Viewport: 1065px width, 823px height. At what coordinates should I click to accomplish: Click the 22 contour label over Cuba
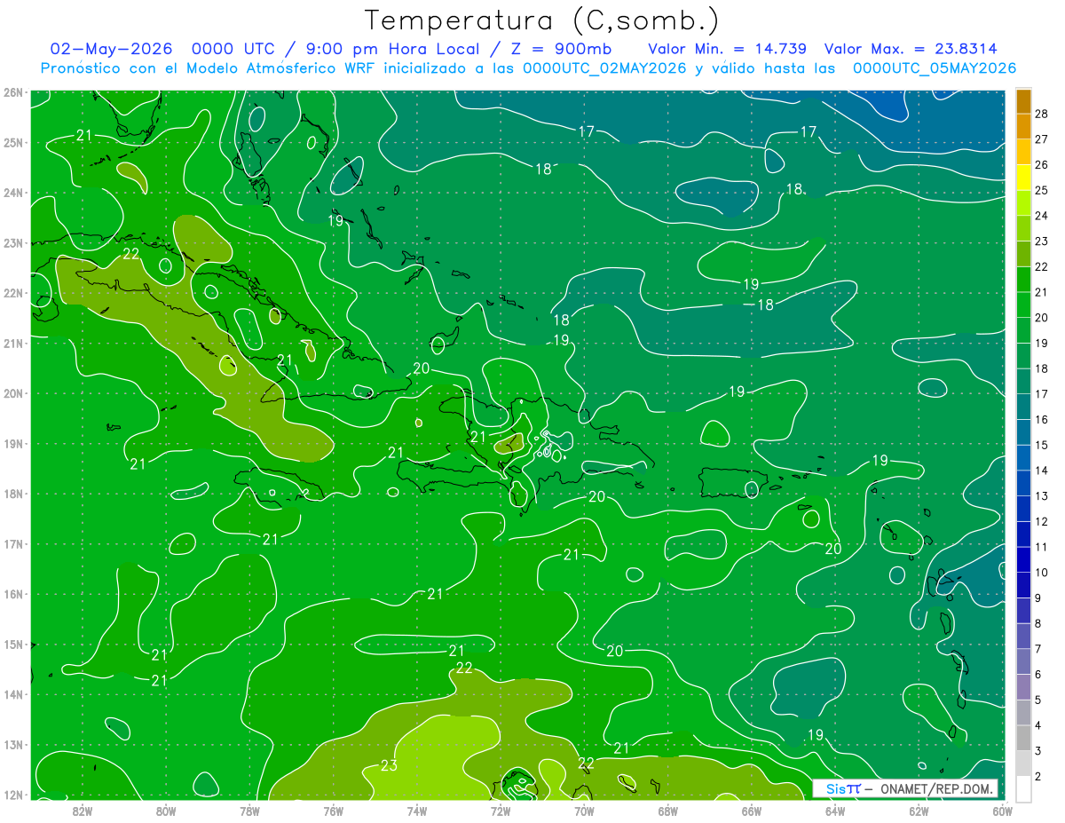[x=131, y=253]
